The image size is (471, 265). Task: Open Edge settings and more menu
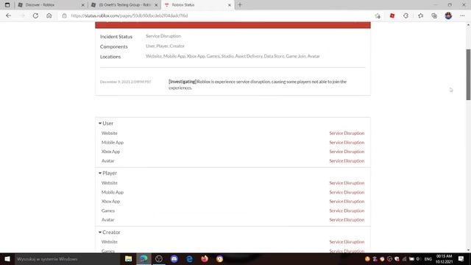(462, 15)
